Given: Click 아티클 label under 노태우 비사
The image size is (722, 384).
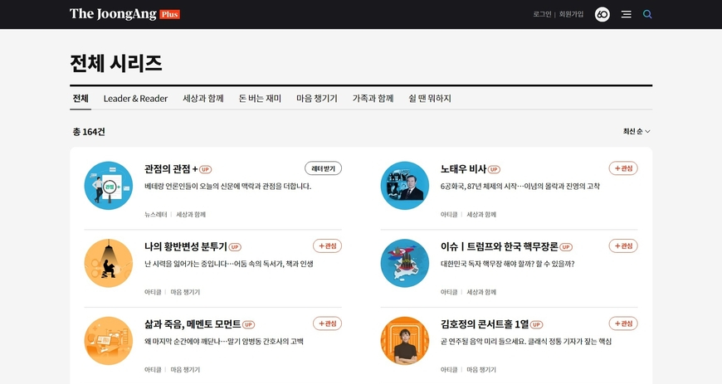Looking at the screenshot, I should [449, 215].
